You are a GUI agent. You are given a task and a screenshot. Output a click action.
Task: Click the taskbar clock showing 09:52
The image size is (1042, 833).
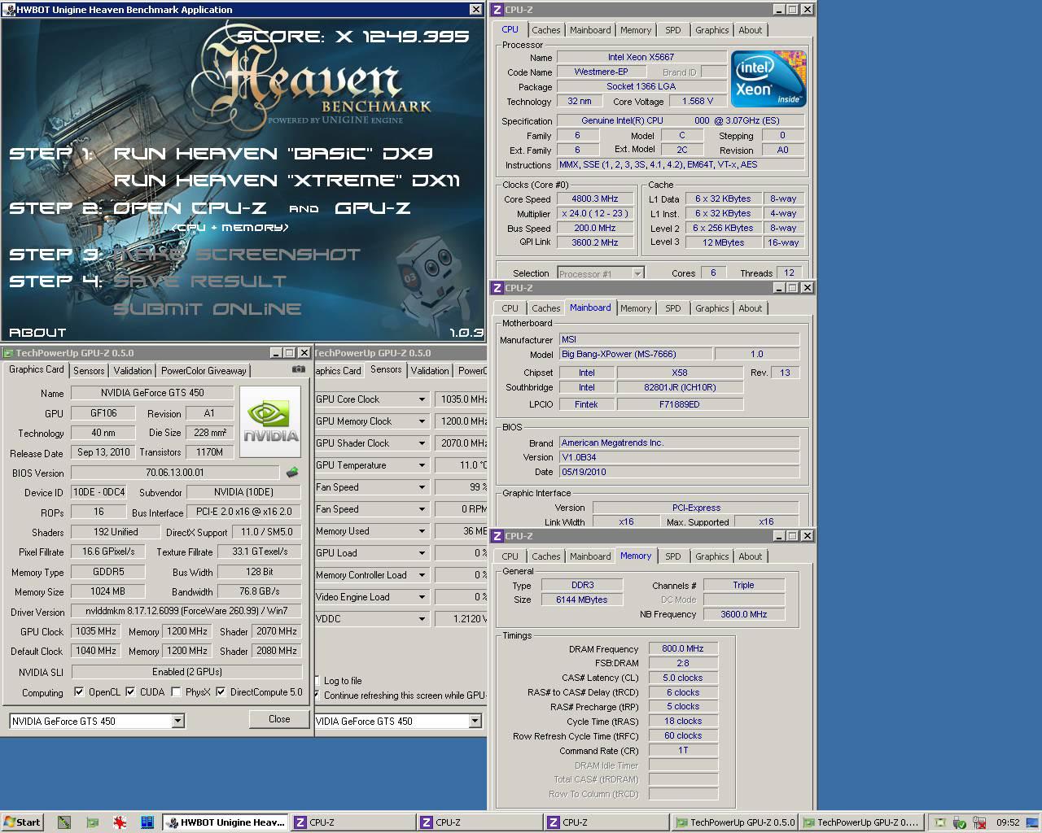1008,822
